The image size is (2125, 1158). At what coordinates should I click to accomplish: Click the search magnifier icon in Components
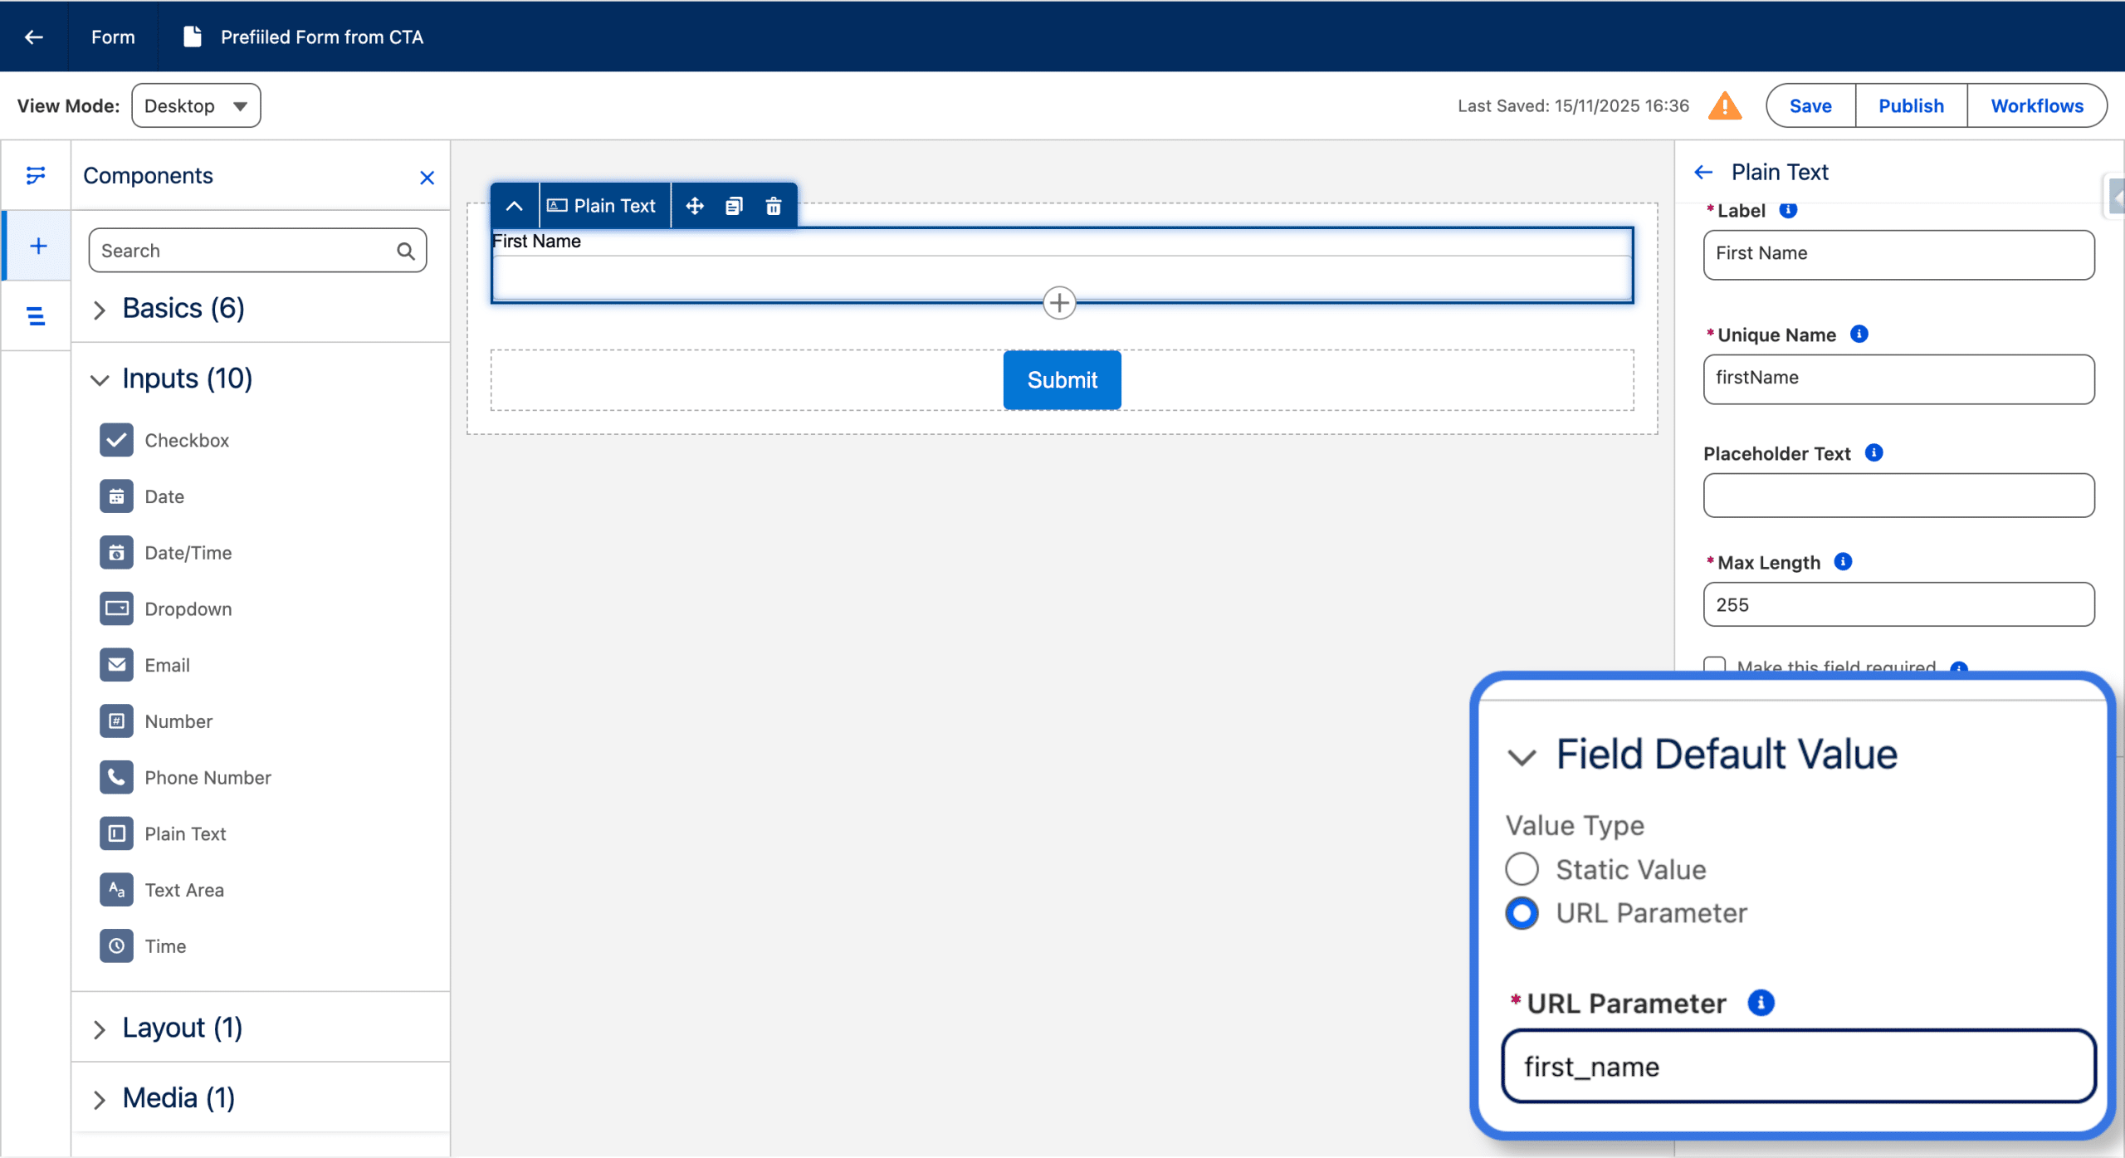click(x=405, y=251)
